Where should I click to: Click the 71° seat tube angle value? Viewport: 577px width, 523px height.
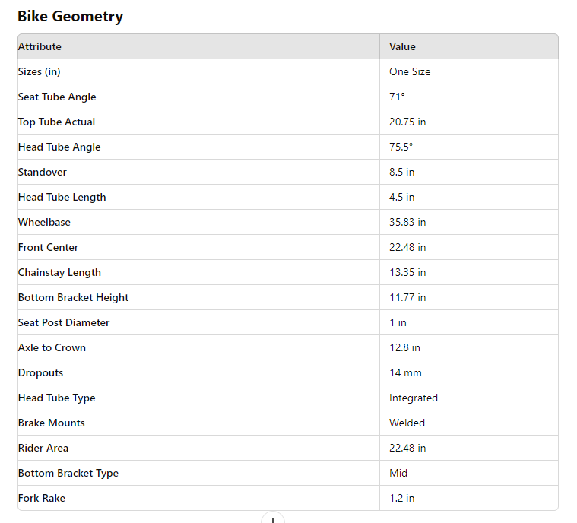point(397,97)
